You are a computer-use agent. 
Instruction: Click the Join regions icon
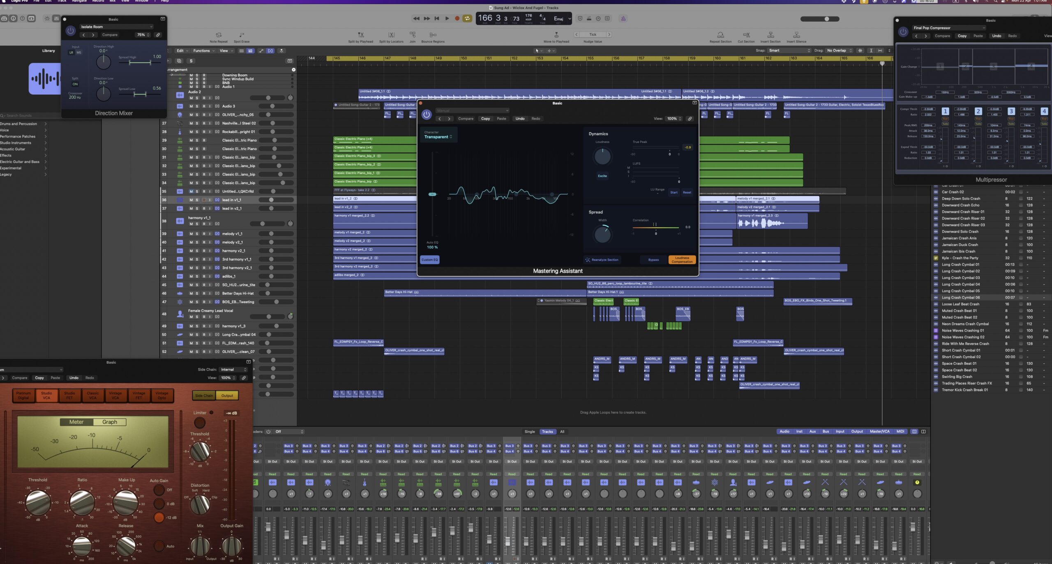pyautogui.click(x=412, y=35)
